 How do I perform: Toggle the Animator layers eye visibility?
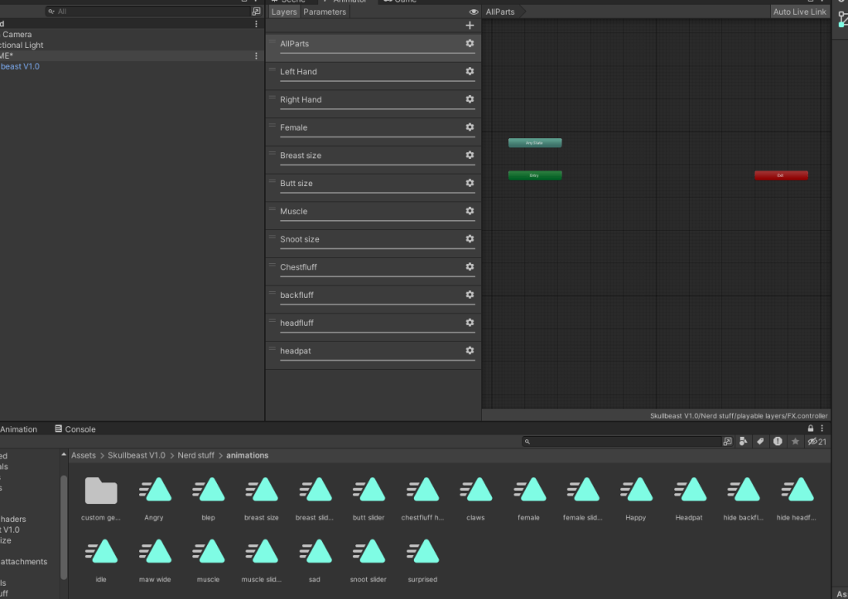click(x=474, y=12)
